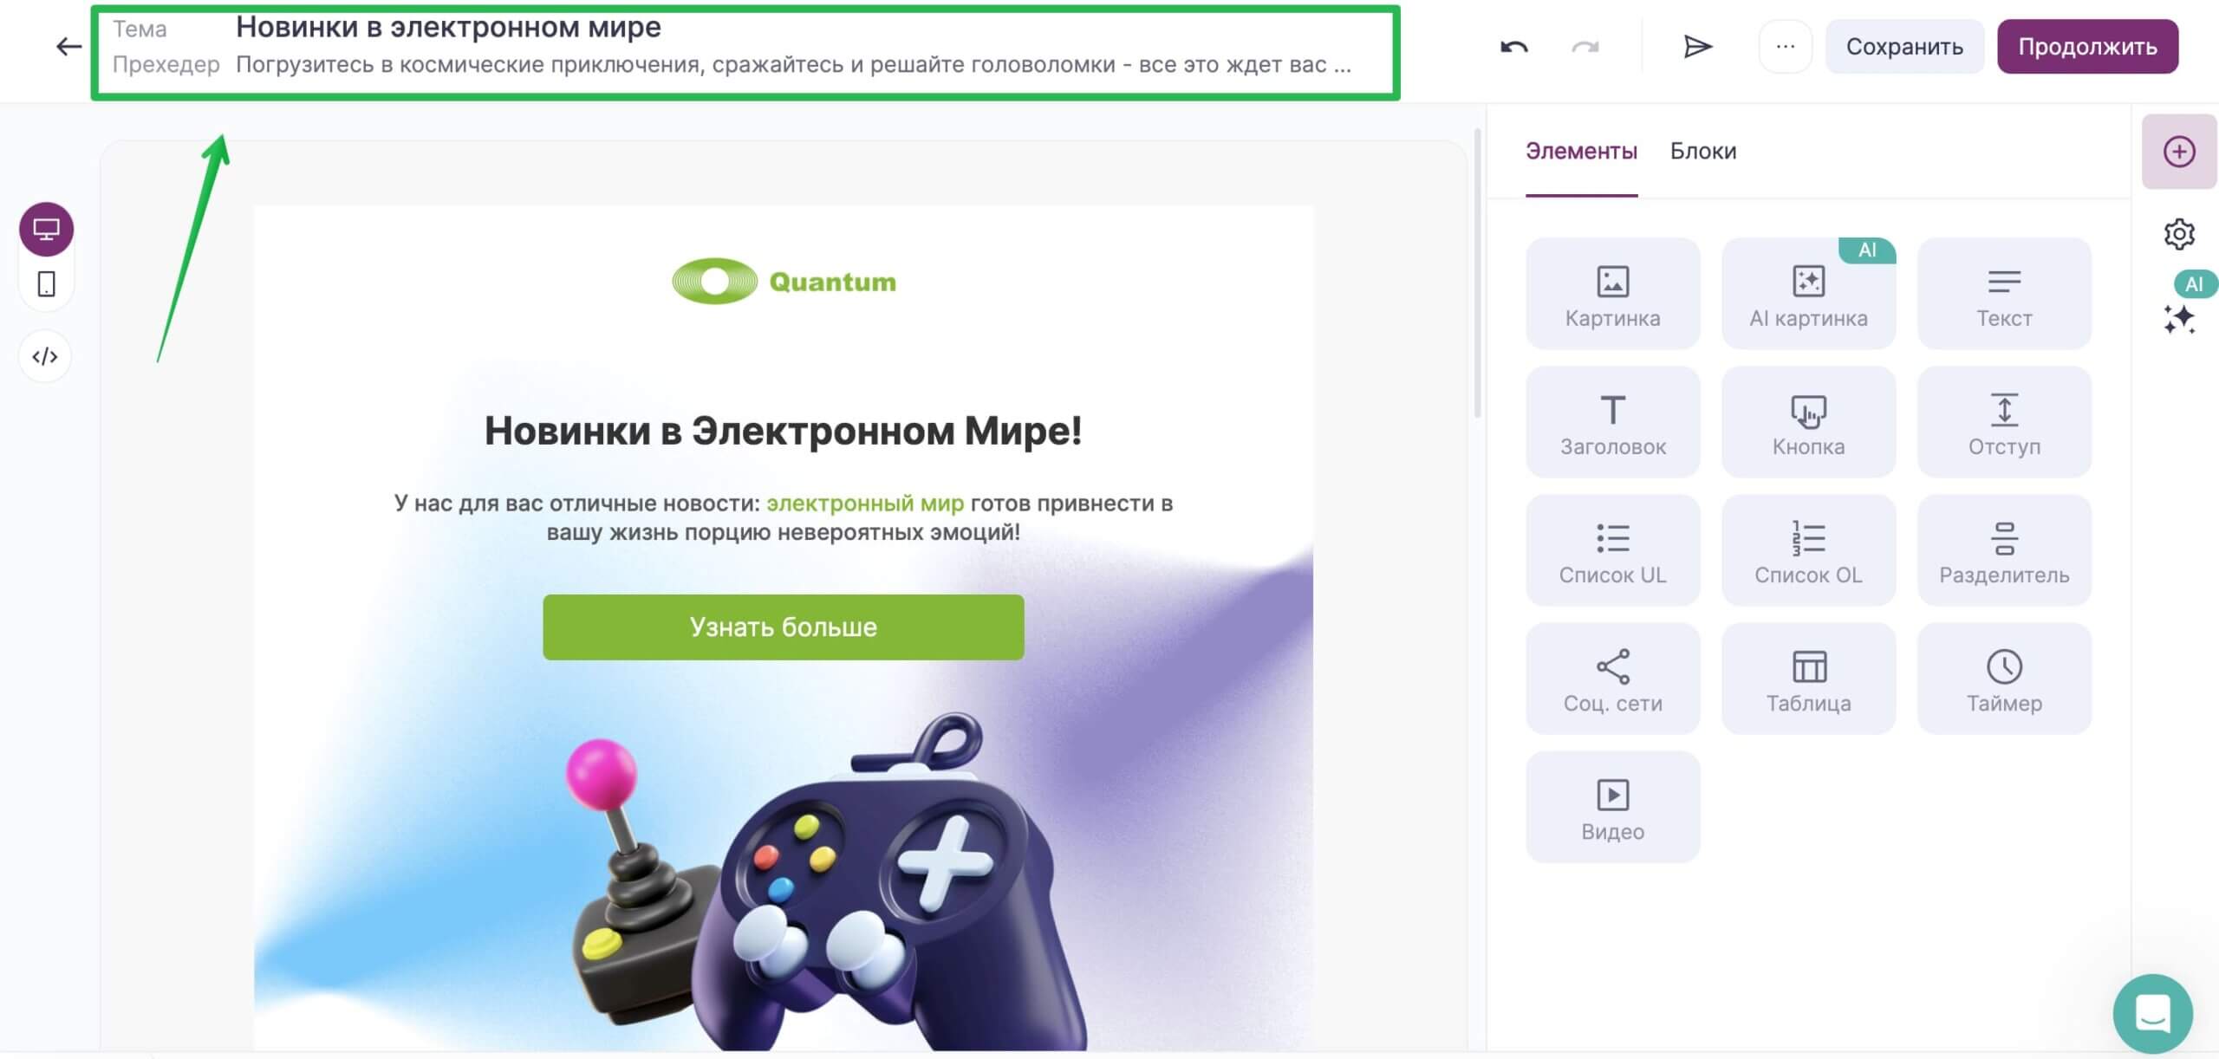Screen dimensions: 2219x1059
Task: Go back with the left arrow icon
Action: 68,46
